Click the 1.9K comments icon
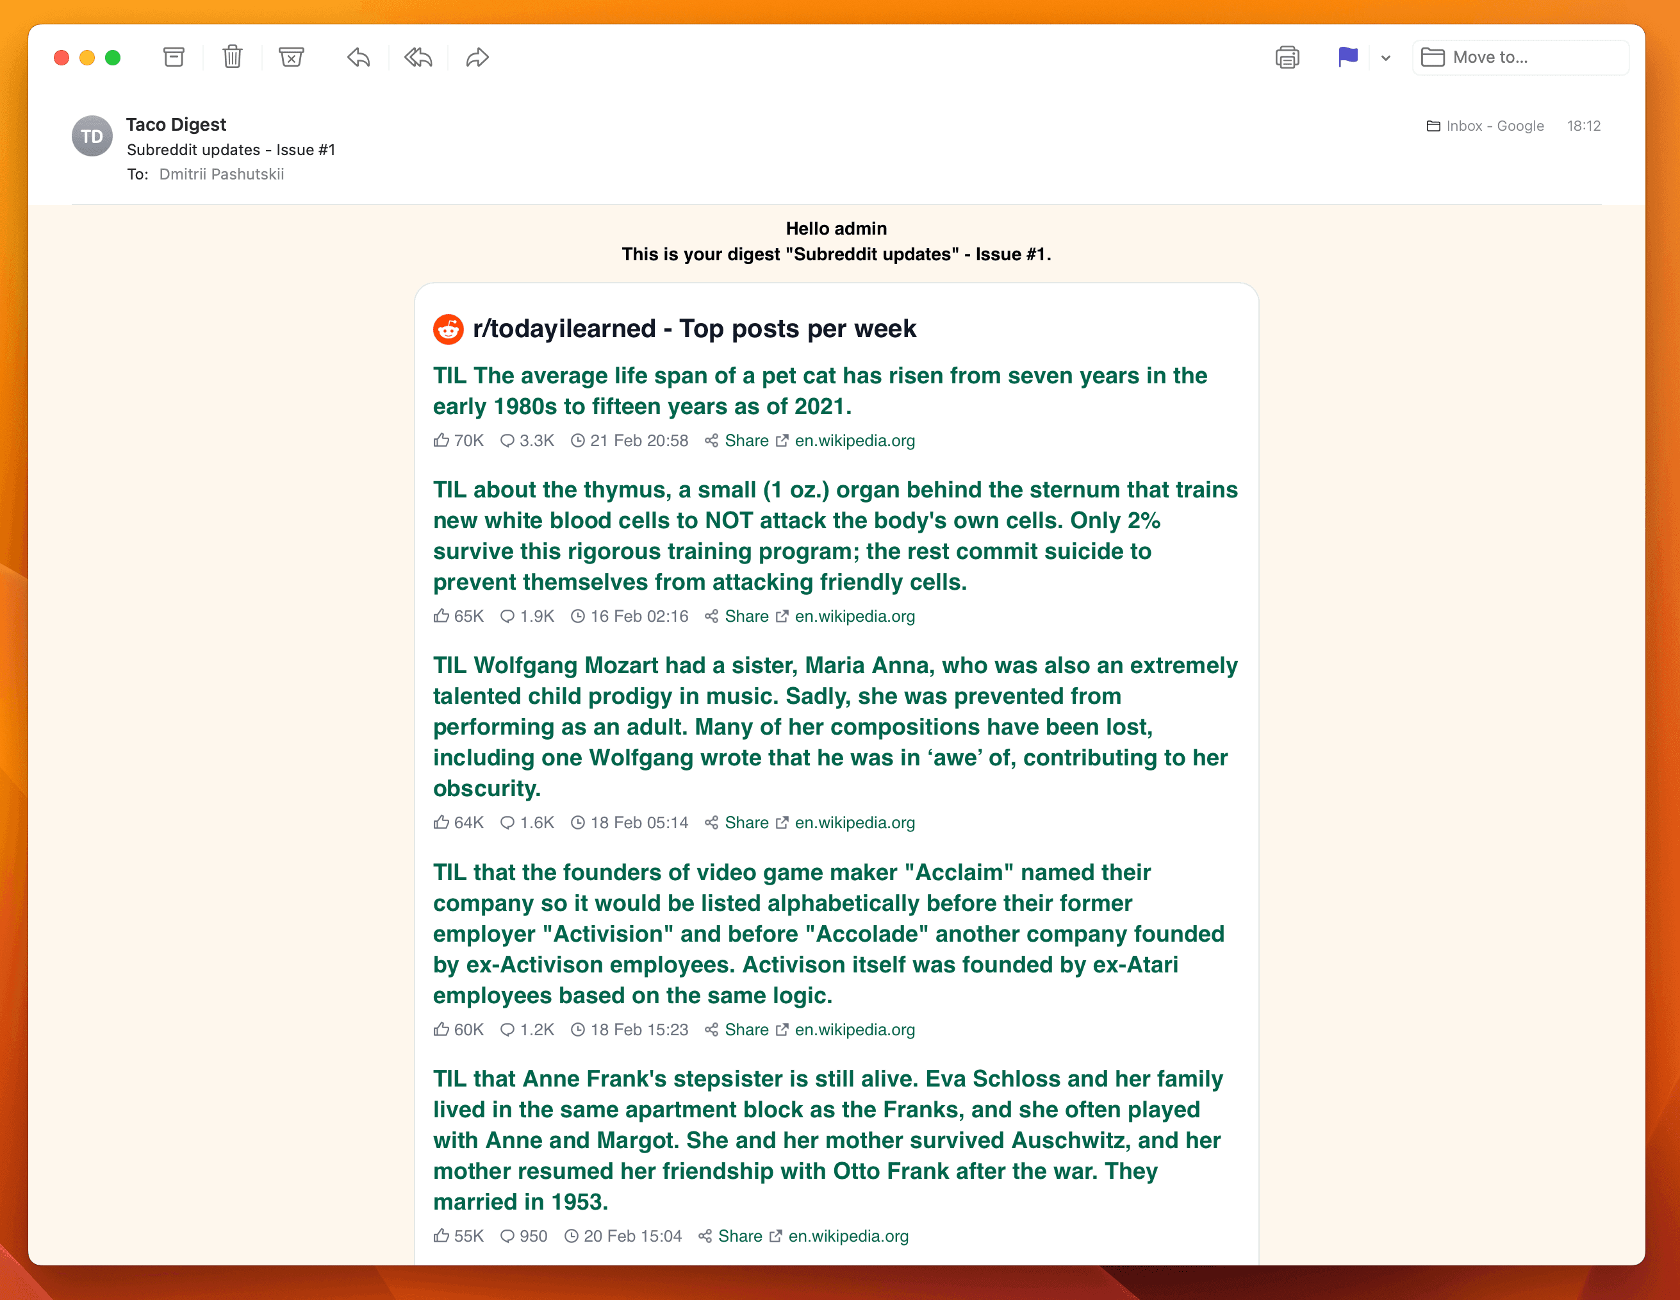The image size is (1680, 1300). coord(507,616)
